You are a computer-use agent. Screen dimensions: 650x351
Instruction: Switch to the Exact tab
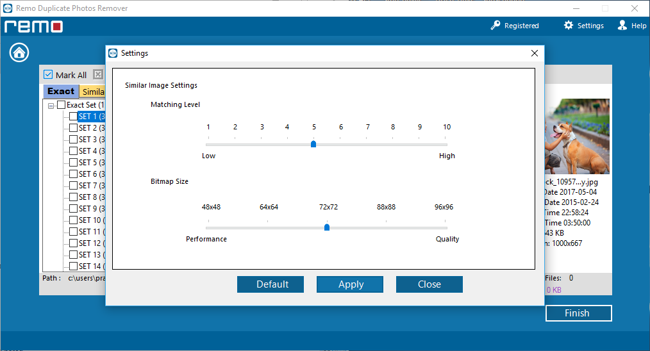point(61,91)
